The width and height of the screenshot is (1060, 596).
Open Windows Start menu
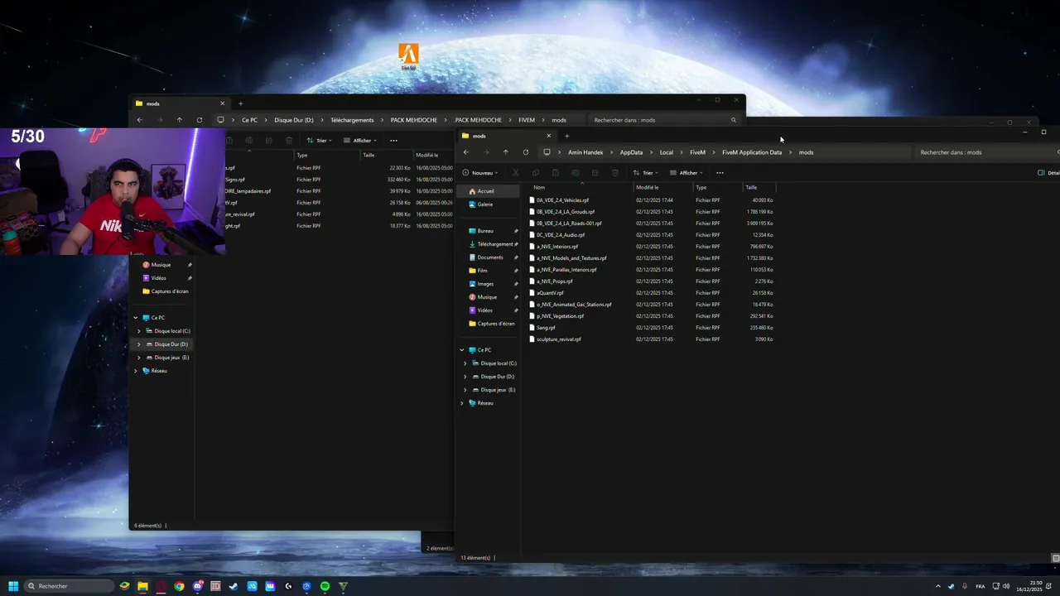(13, 586)
